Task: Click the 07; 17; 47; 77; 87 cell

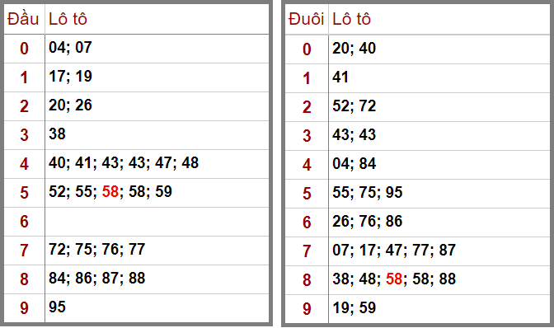Action: coord(439,251)
